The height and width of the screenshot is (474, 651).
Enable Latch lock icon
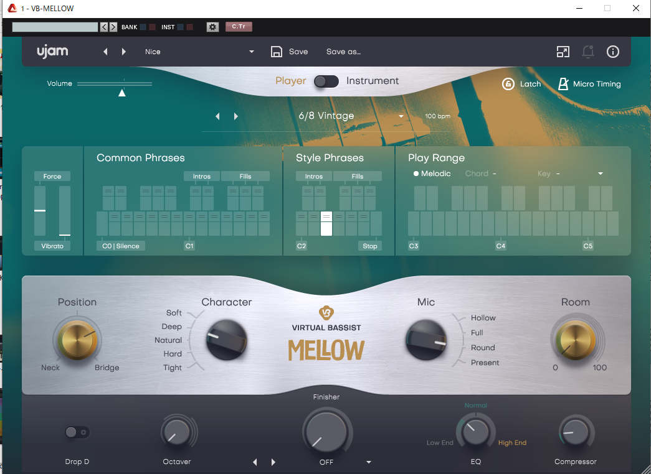pyautogui.click(x=508, y=84)
